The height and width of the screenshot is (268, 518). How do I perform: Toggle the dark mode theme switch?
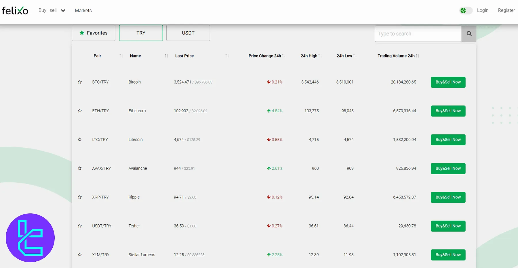pos(466,11)
